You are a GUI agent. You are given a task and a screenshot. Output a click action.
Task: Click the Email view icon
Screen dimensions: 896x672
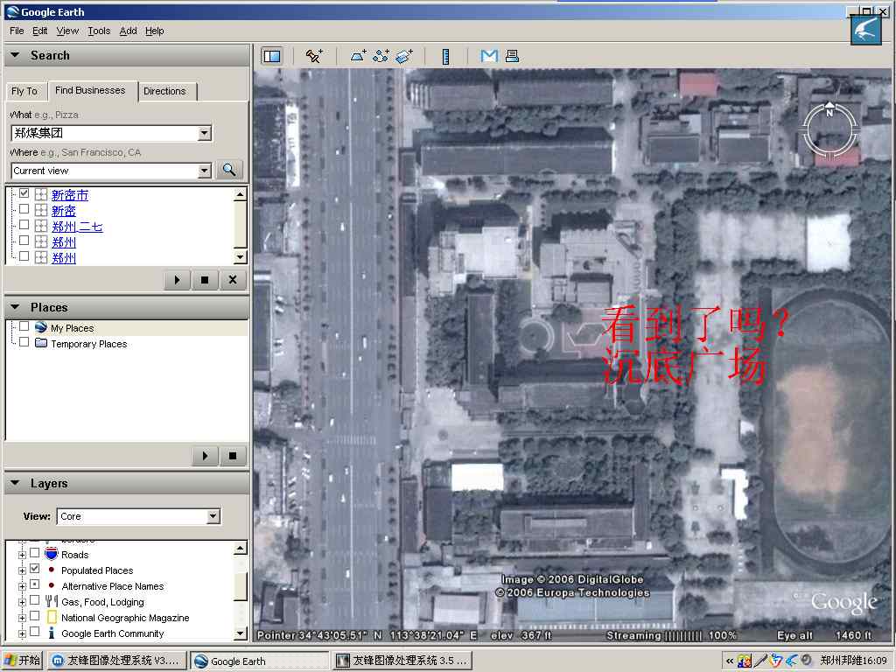click(x=489, y=56)
